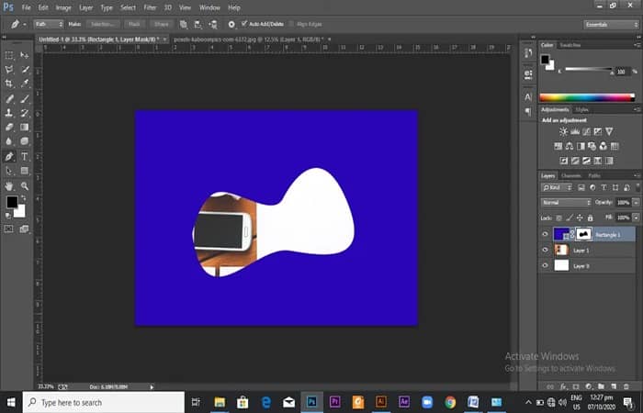This screenshot has width=643, height=413.
Task: Open the pen options gear icon
Action: tap(231, 24)
